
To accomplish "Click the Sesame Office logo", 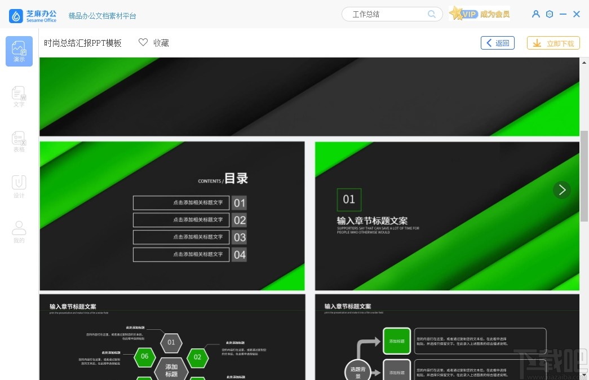I will pos(33,16).
